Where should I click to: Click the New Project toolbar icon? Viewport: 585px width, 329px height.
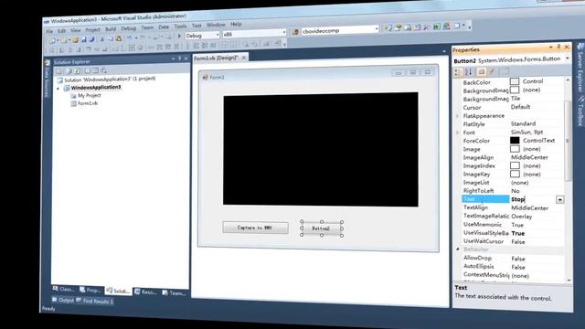tap(53, 40)
